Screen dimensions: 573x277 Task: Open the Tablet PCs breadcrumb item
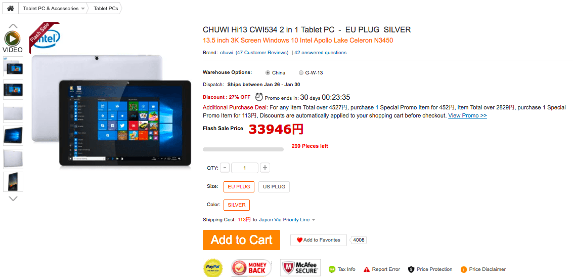click(x=106, y=9)
